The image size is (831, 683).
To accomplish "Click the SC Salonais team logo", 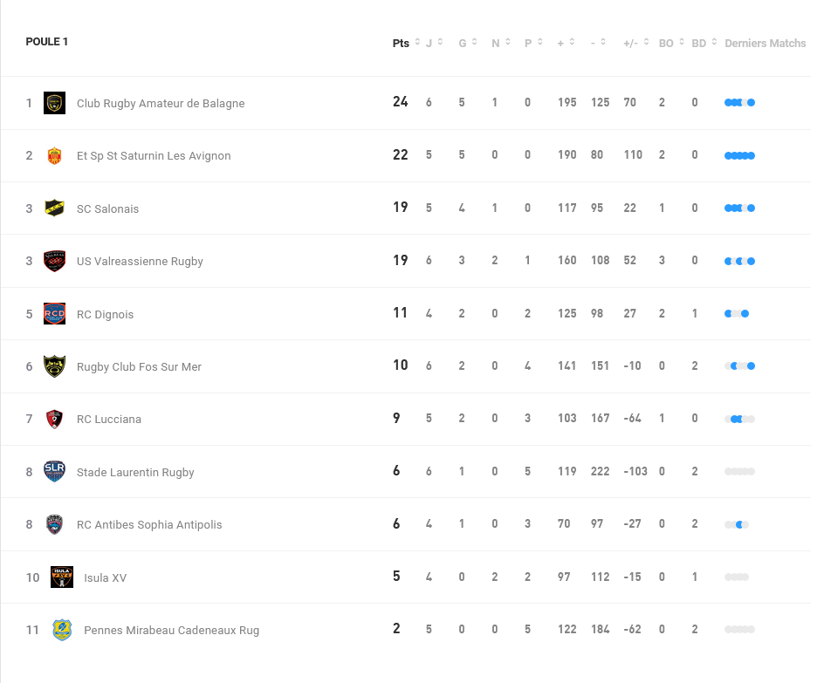I will click(54, 208).
